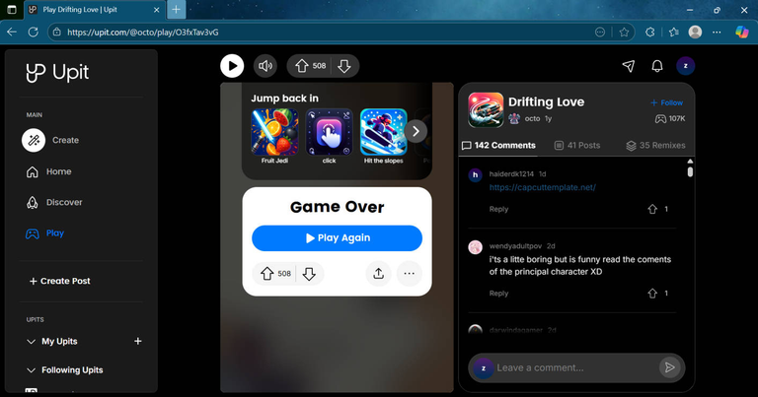Click haiderdk1214 username
This screenshot has width=758, height=397.
[511, 173]
